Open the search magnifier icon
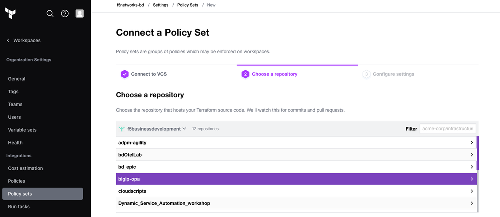 50,14
